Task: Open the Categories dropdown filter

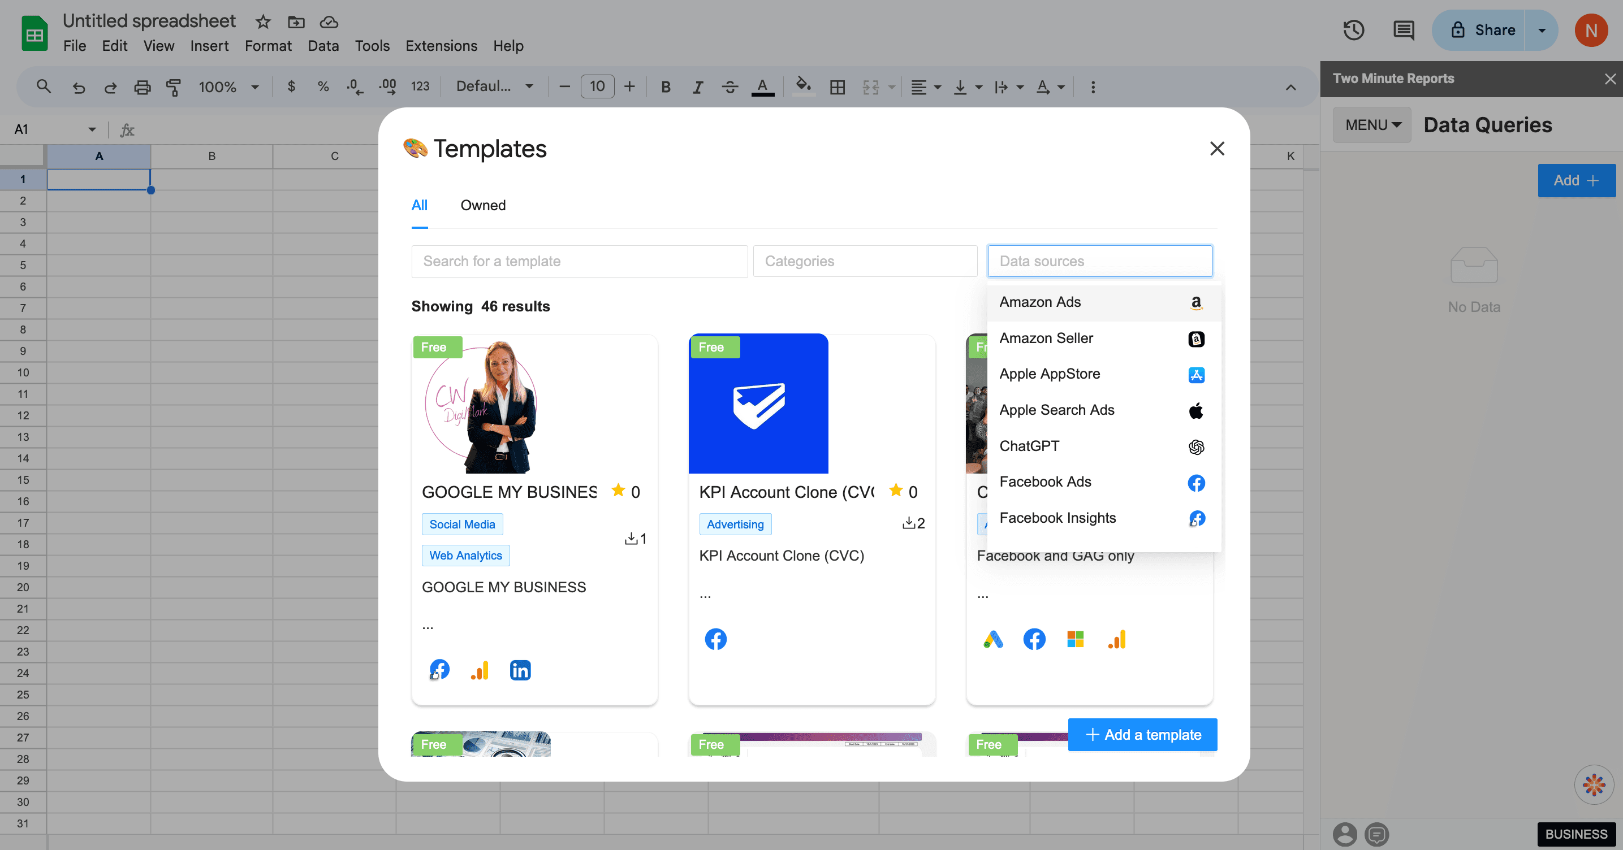Action: tap(865, 261)
